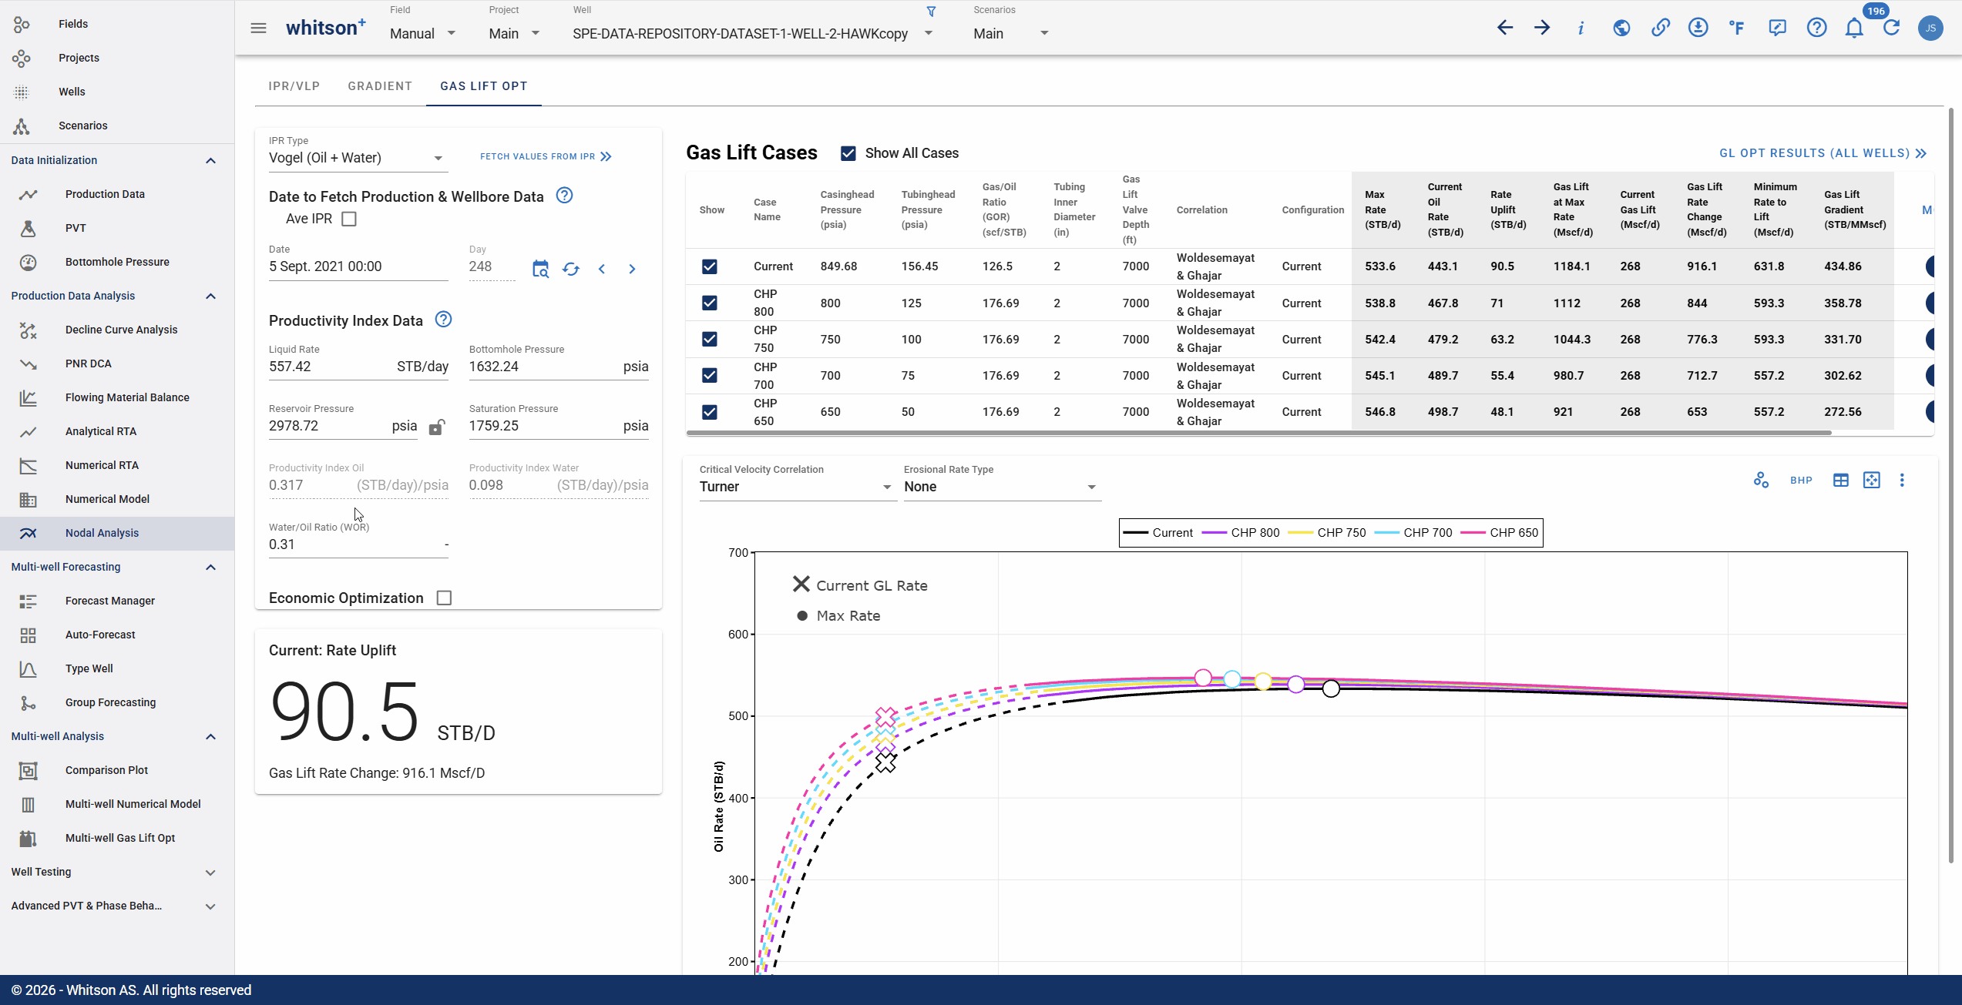Uncheck Show for the CHP 750 case
This screenshot has width=1962, height=1005.
pos(710,339)
